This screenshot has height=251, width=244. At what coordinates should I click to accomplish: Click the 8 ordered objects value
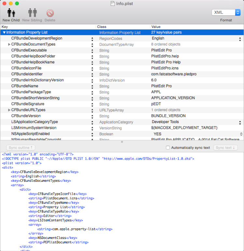166,44
